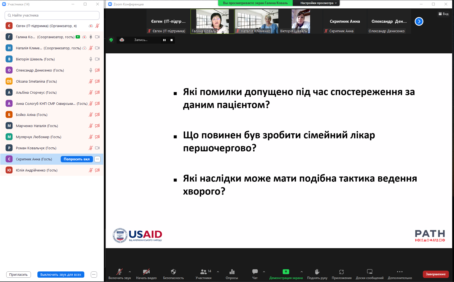Viewport: 454px width, 282px height.
Task: Click the Поднять руку hand icon
Action: [x=317, y=272]
